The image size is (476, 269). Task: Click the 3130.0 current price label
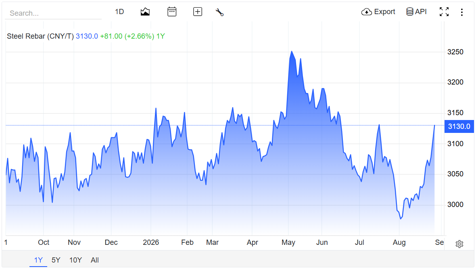(x=87, y=36)
